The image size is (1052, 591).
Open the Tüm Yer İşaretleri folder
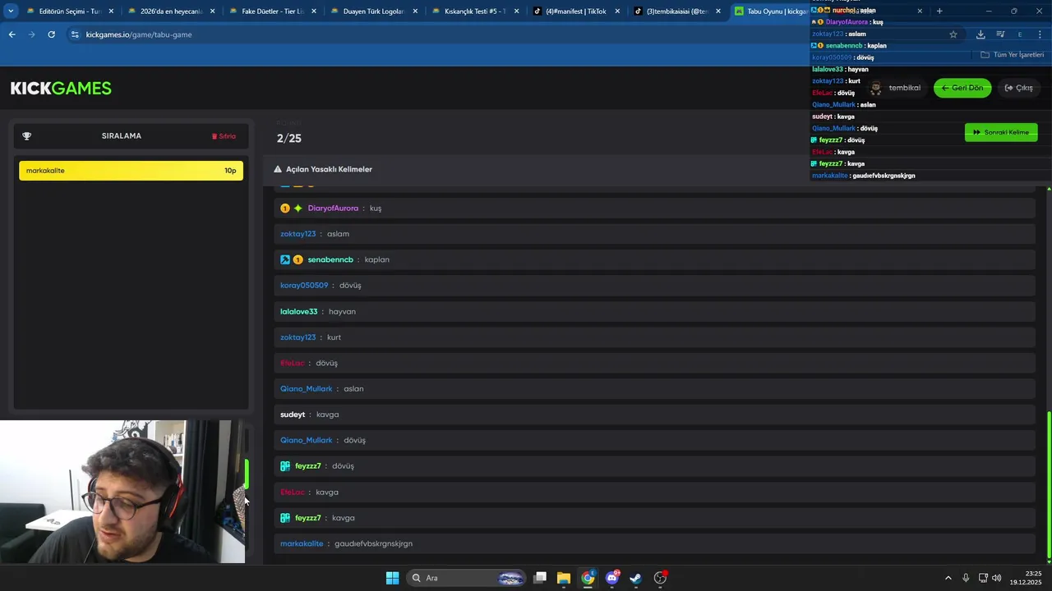(1013, 55)
